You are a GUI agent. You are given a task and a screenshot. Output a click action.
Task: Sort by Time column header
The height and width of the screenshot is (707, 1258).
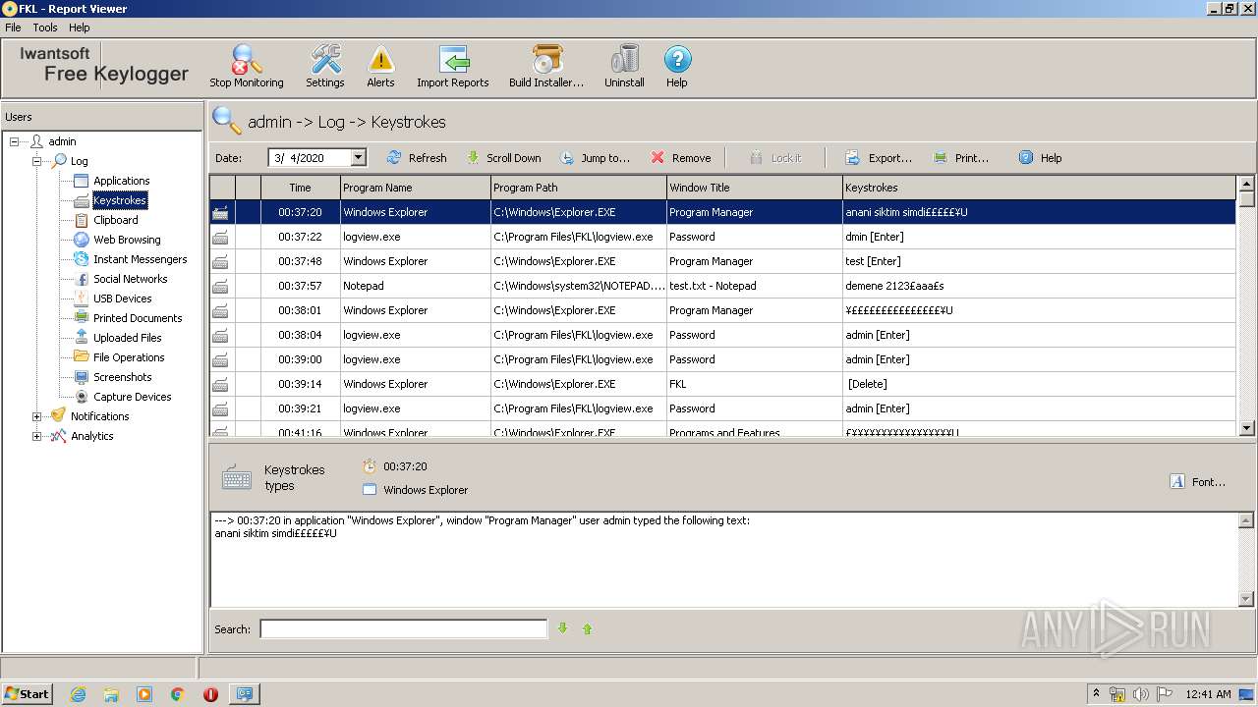pos(300,188)
